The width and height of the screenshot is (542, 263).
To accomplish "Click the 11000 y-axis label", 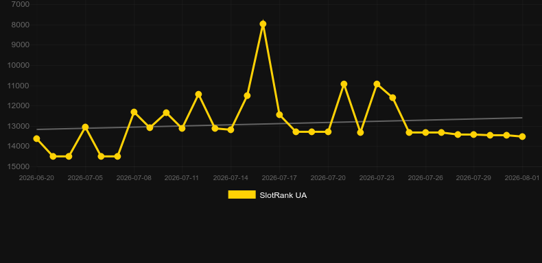I will click(19, 86).
